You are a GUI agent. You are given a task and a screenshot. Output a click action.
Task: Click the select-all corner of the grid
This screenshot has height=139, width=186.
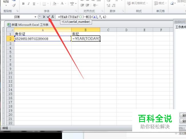(10, 30)
